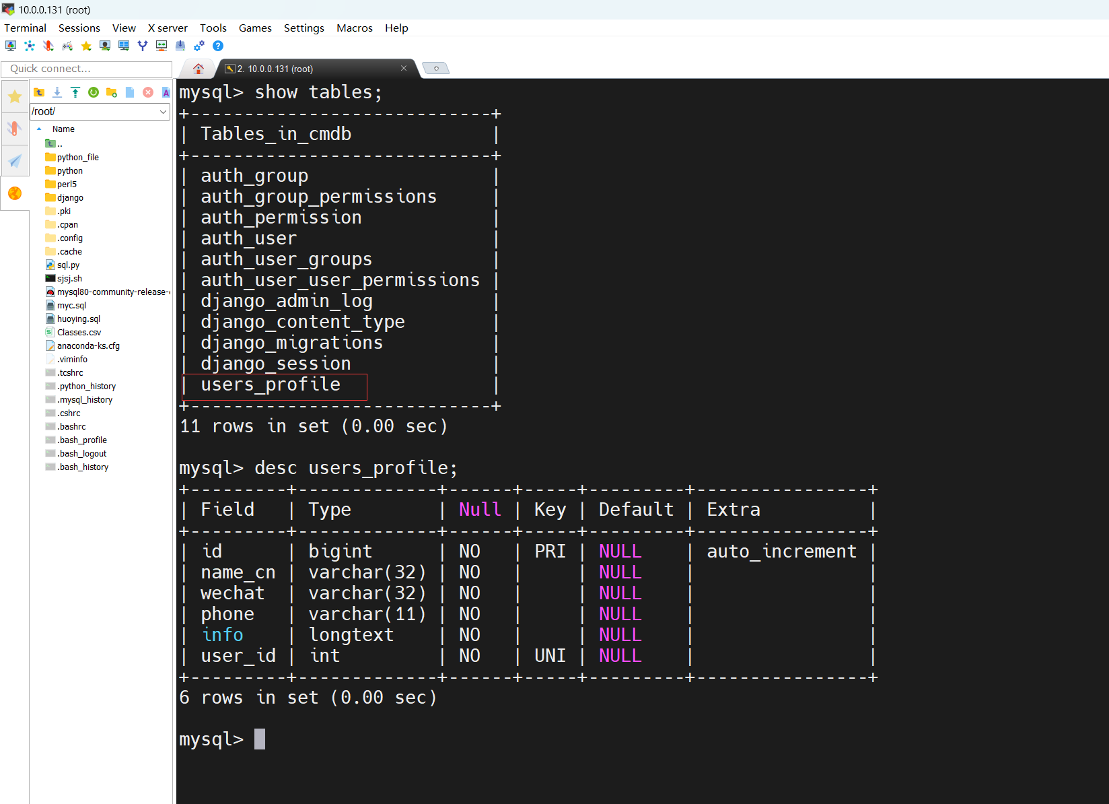This screenshot has height=804, width=1109.
Task: Sort files by the Name column header
Action: coord(63,129)
